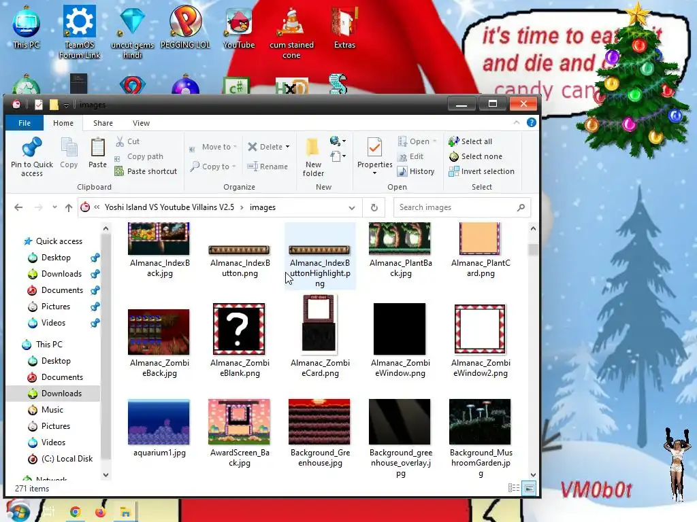Screen dimensions: 697x522
Task: Open Chrome from the taskbar
Action: tap(75, 512)
